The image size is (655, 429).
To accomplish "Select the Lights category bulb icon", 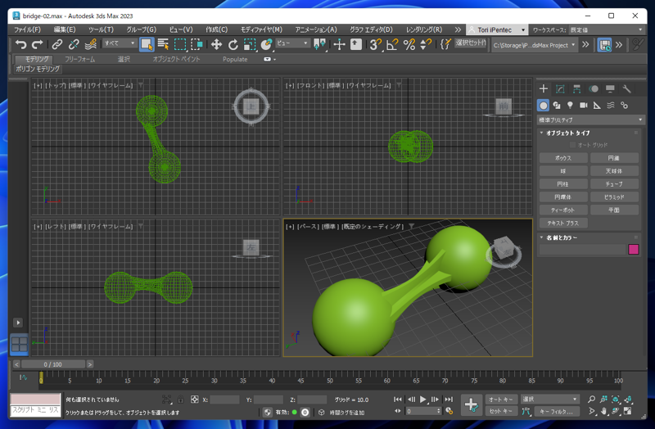I will pos(570,106).
